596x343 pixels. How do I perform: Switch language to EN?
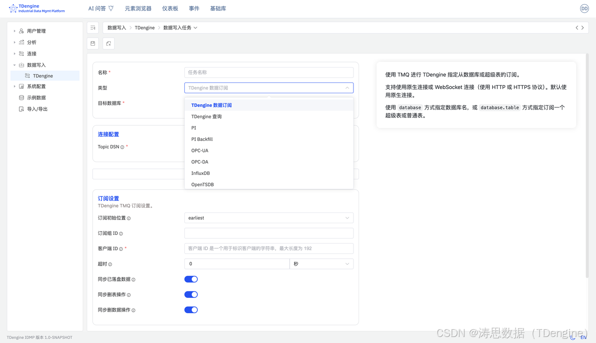(583, 337)
